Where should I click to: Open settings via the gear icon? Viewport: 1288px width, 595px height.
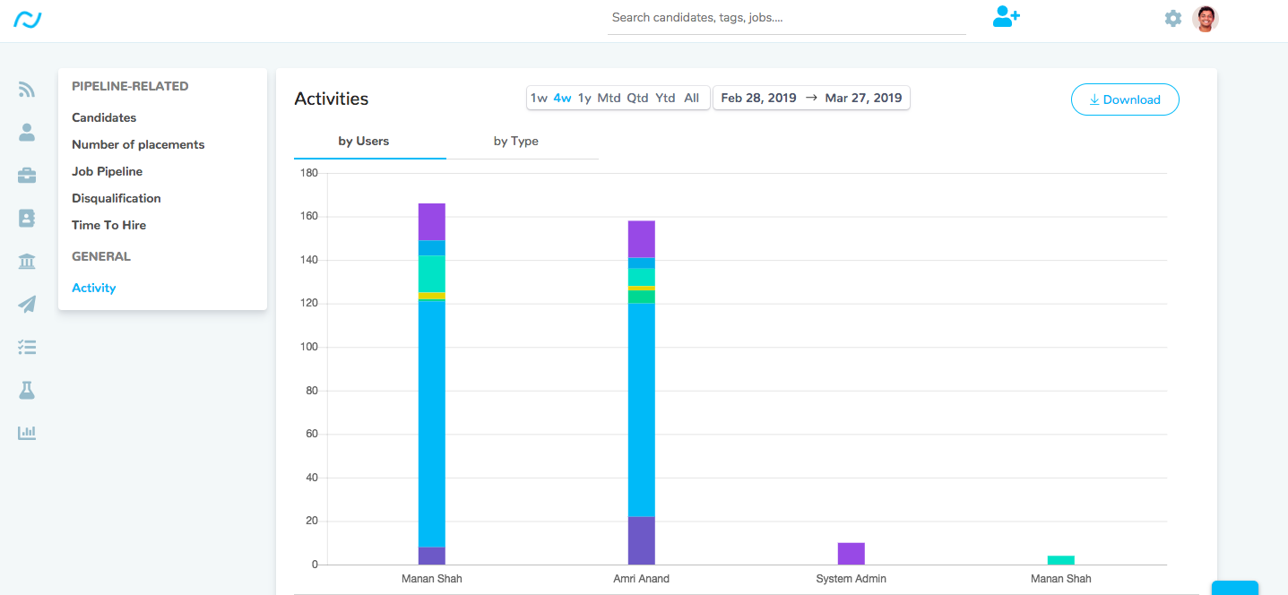coord(1172,18)
